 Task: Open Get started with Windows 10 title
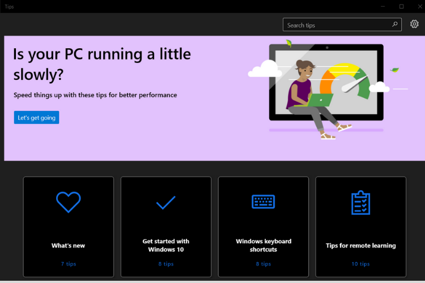pyautogui.click(x=166, y=245)
